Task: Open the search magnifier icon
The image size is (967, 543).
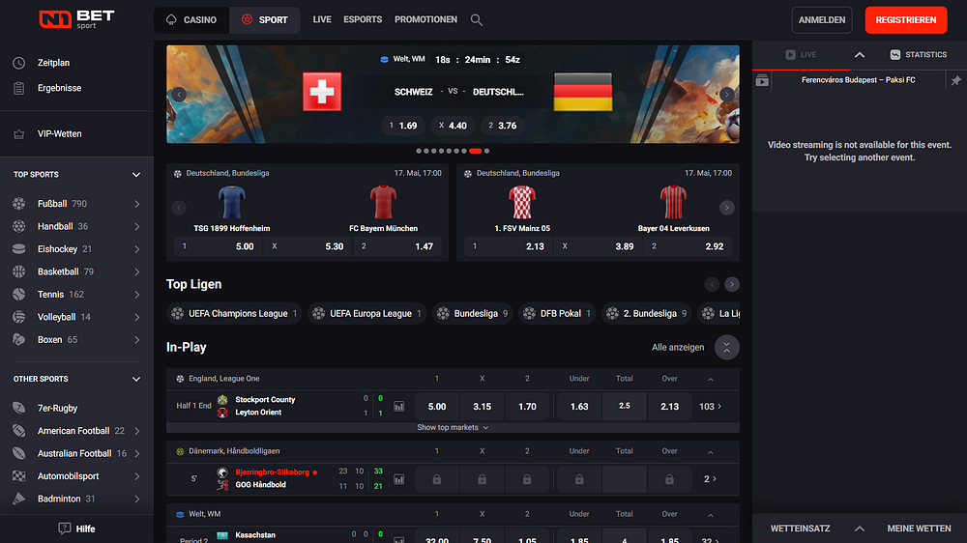Action: (x=476, y=19)
